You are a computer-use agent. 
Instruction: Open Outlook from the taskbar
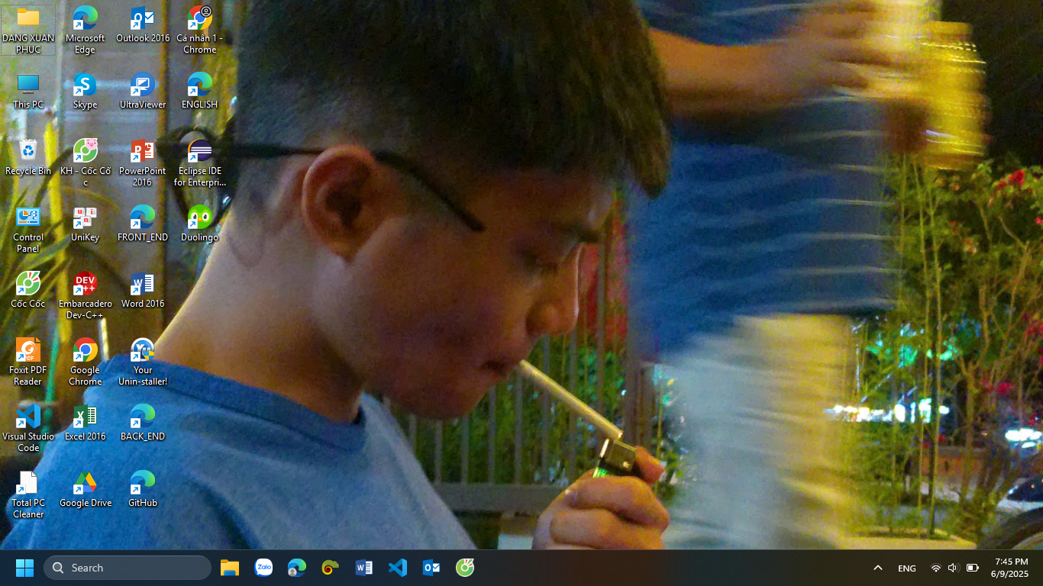(431, 568)
